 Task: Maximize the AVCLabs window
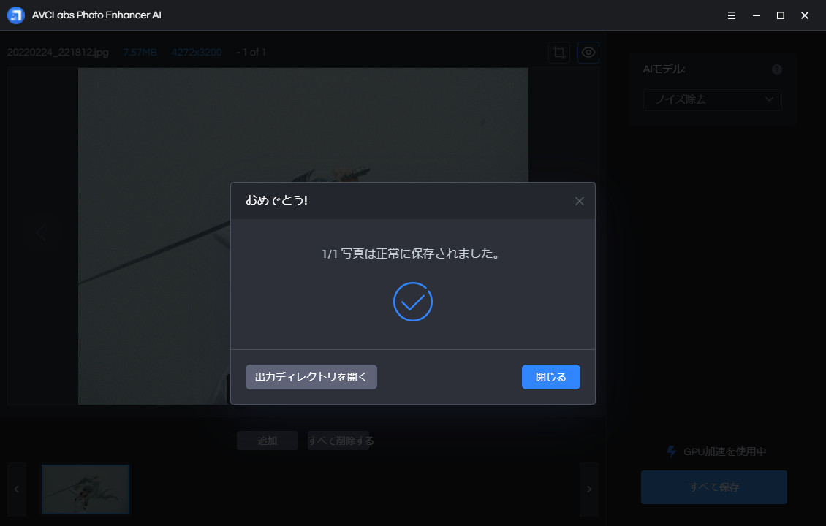pos(781,15)
